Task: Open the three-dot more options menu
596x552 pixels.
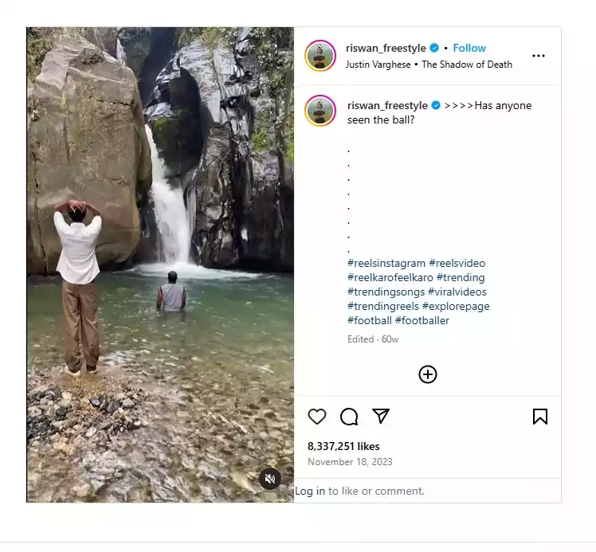Action: [539, 56]
